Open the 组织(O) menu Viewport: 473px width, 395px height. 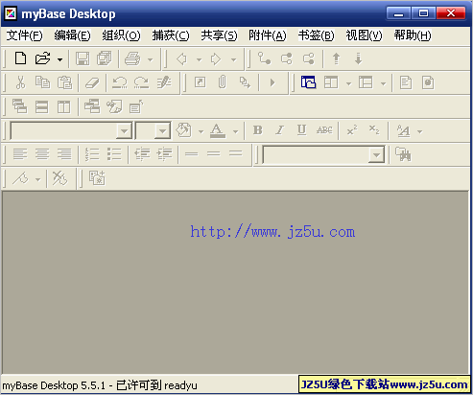pos(121,35)
